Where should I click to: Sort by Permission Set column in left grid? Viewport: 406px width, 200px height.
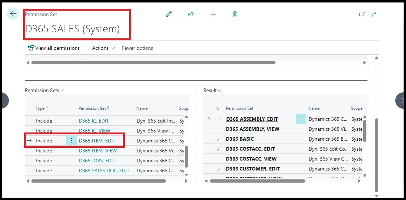click(x=94, y=108)
